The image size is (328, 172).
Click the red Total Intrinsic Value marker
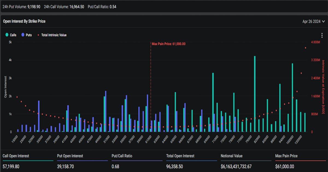tap(38, 35)
